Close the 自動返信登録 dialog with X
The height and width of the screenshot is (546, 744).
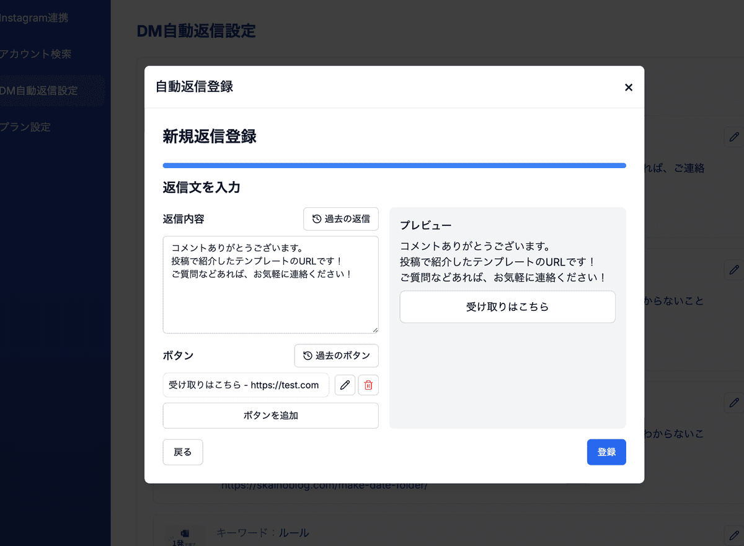click(629, 87)
